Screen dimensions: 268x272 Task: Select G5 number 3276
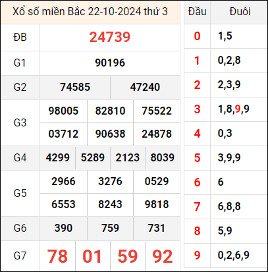[x=110, y=182]
